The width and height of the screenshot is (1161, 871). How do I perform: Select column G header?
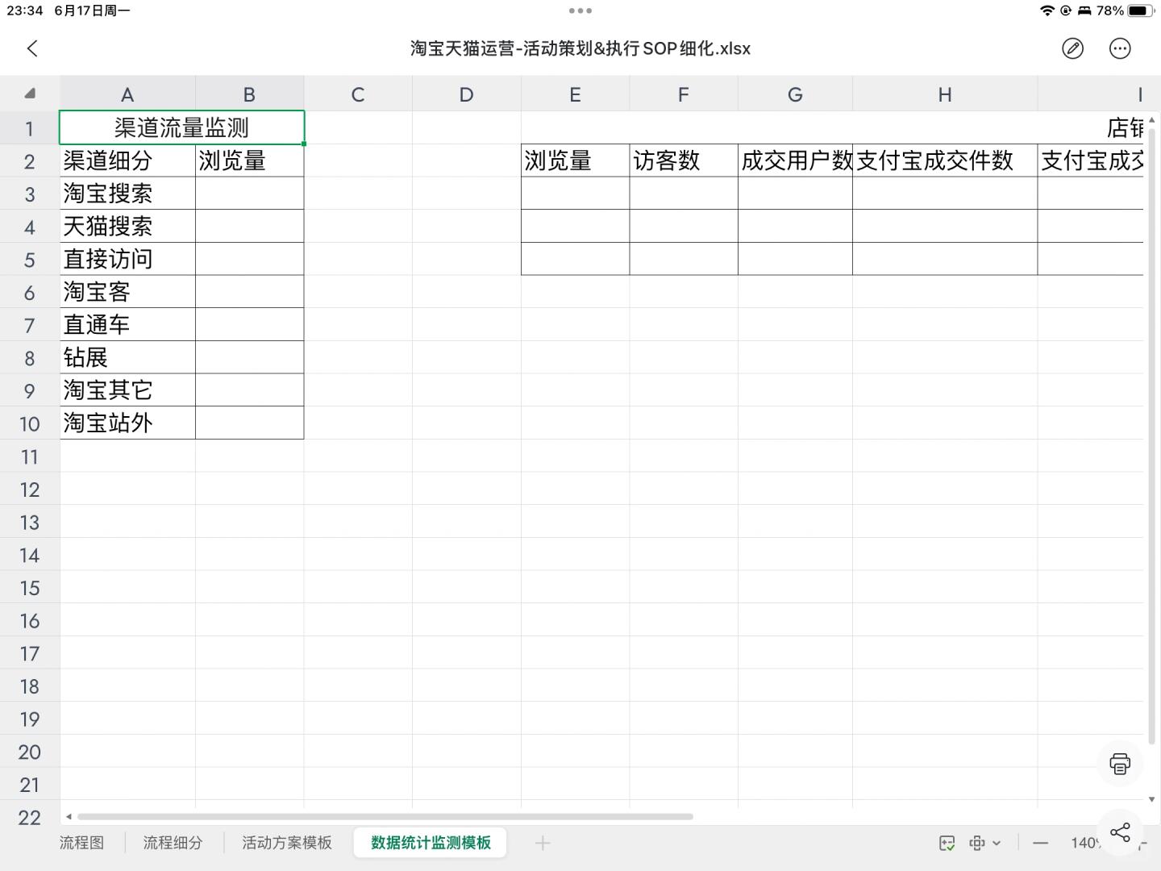795,94
